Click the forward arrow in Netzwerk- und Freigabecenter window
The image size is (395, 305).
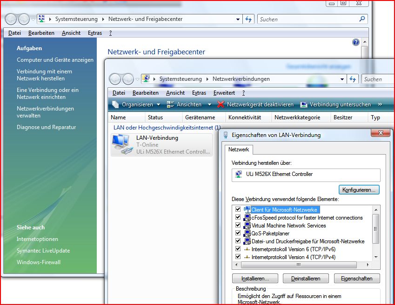coord(24,19)
